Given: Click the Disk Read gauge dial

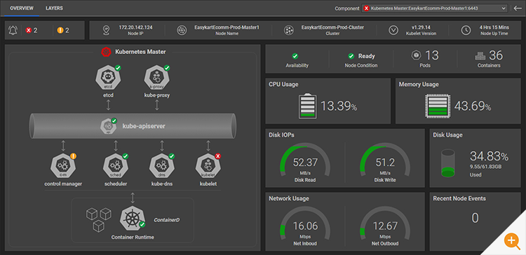Looking at the screenshot, I should (x=305, y=160).
